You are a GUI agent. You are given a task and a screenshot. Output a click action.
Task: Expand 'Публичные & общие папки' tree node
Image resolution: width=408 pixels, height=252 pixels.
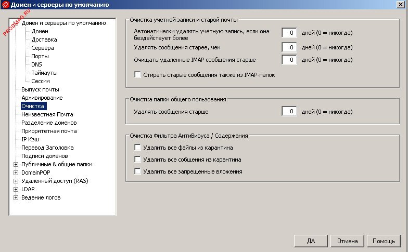16,164
